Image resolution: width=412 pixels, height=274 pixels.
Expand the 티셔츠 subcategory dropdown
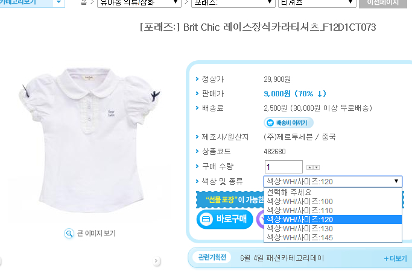click(x=317, y=2)
